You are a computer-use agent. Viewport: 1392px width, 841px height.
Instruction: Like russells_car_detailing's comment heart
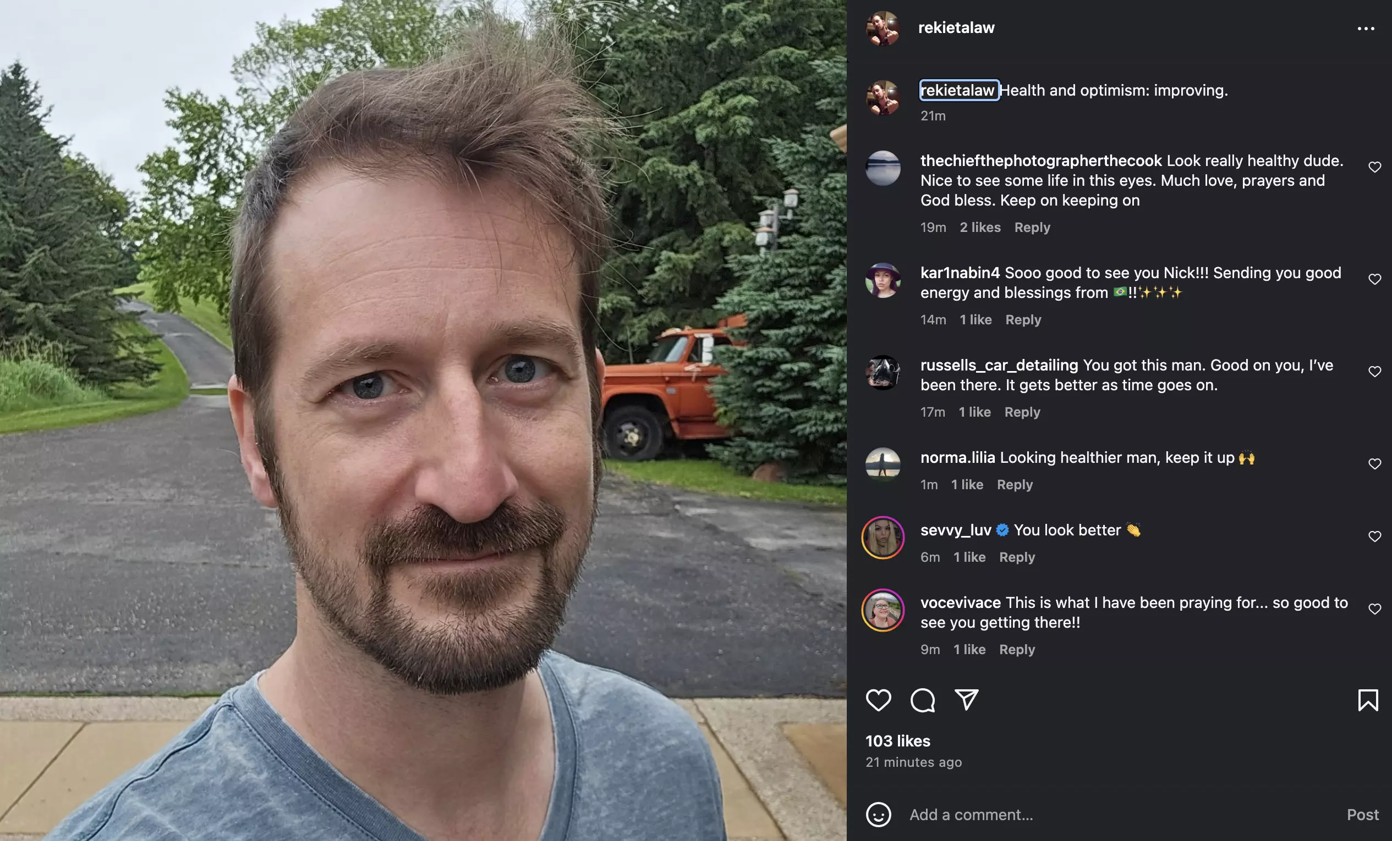pos(1374,372)
